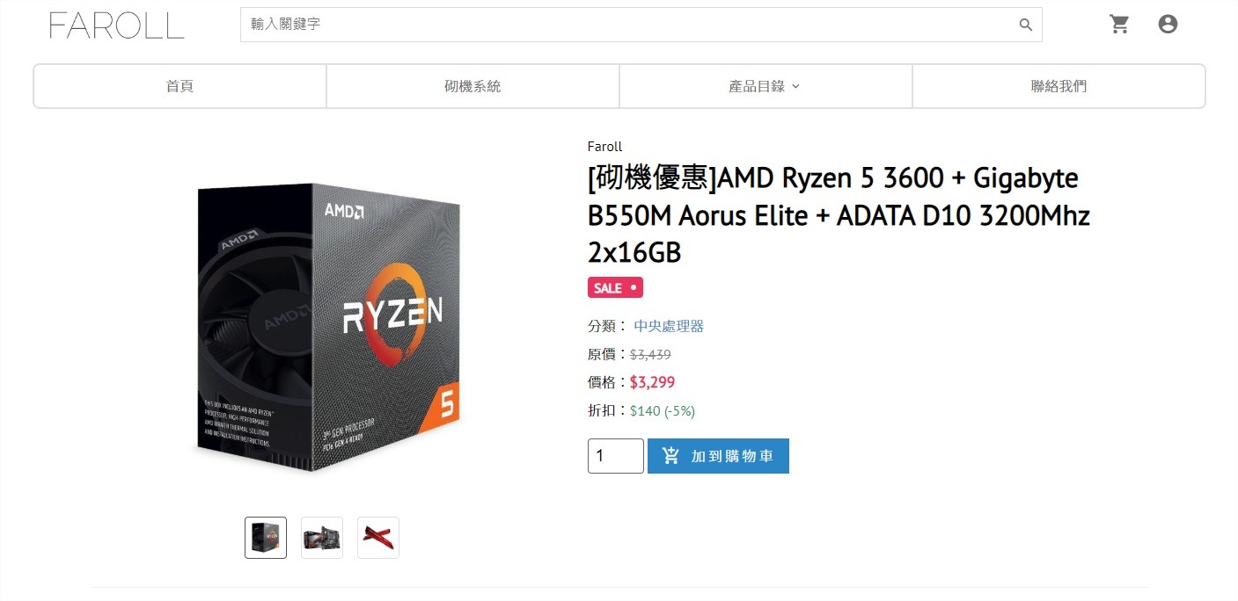The height and width of the screenshot is (601, 1238).
Task: Go to the 砌機系統 menu item
Action: [472, 86]
